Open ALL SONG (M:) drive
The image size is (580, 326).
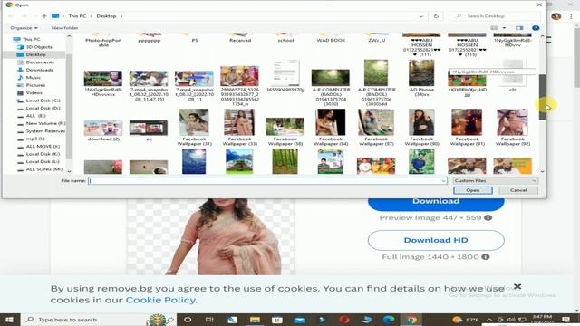coord(43,169)
